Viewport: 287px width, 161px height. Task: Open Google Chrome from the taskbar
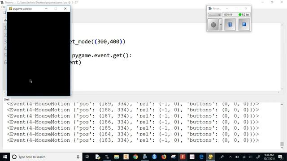[135, 157]
